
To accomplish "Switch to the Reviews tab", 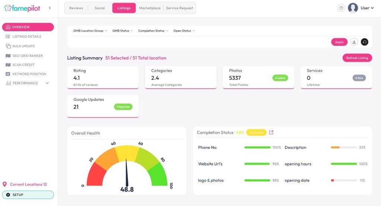I will [x=76, y=8].
